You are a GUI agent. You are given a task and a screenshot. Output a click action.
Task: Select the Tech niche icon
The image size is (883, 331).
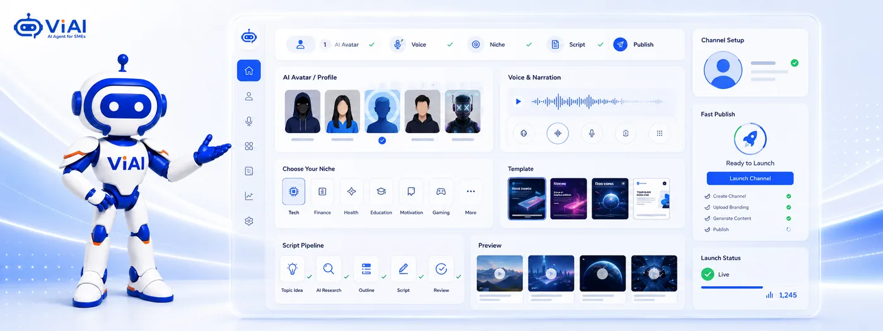(x=294, y=192)
